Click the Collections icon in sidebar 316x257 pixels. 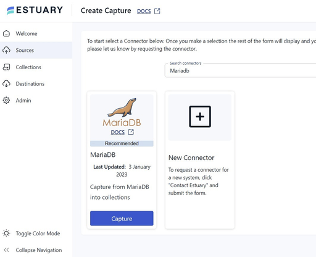[x=6, y=67]
